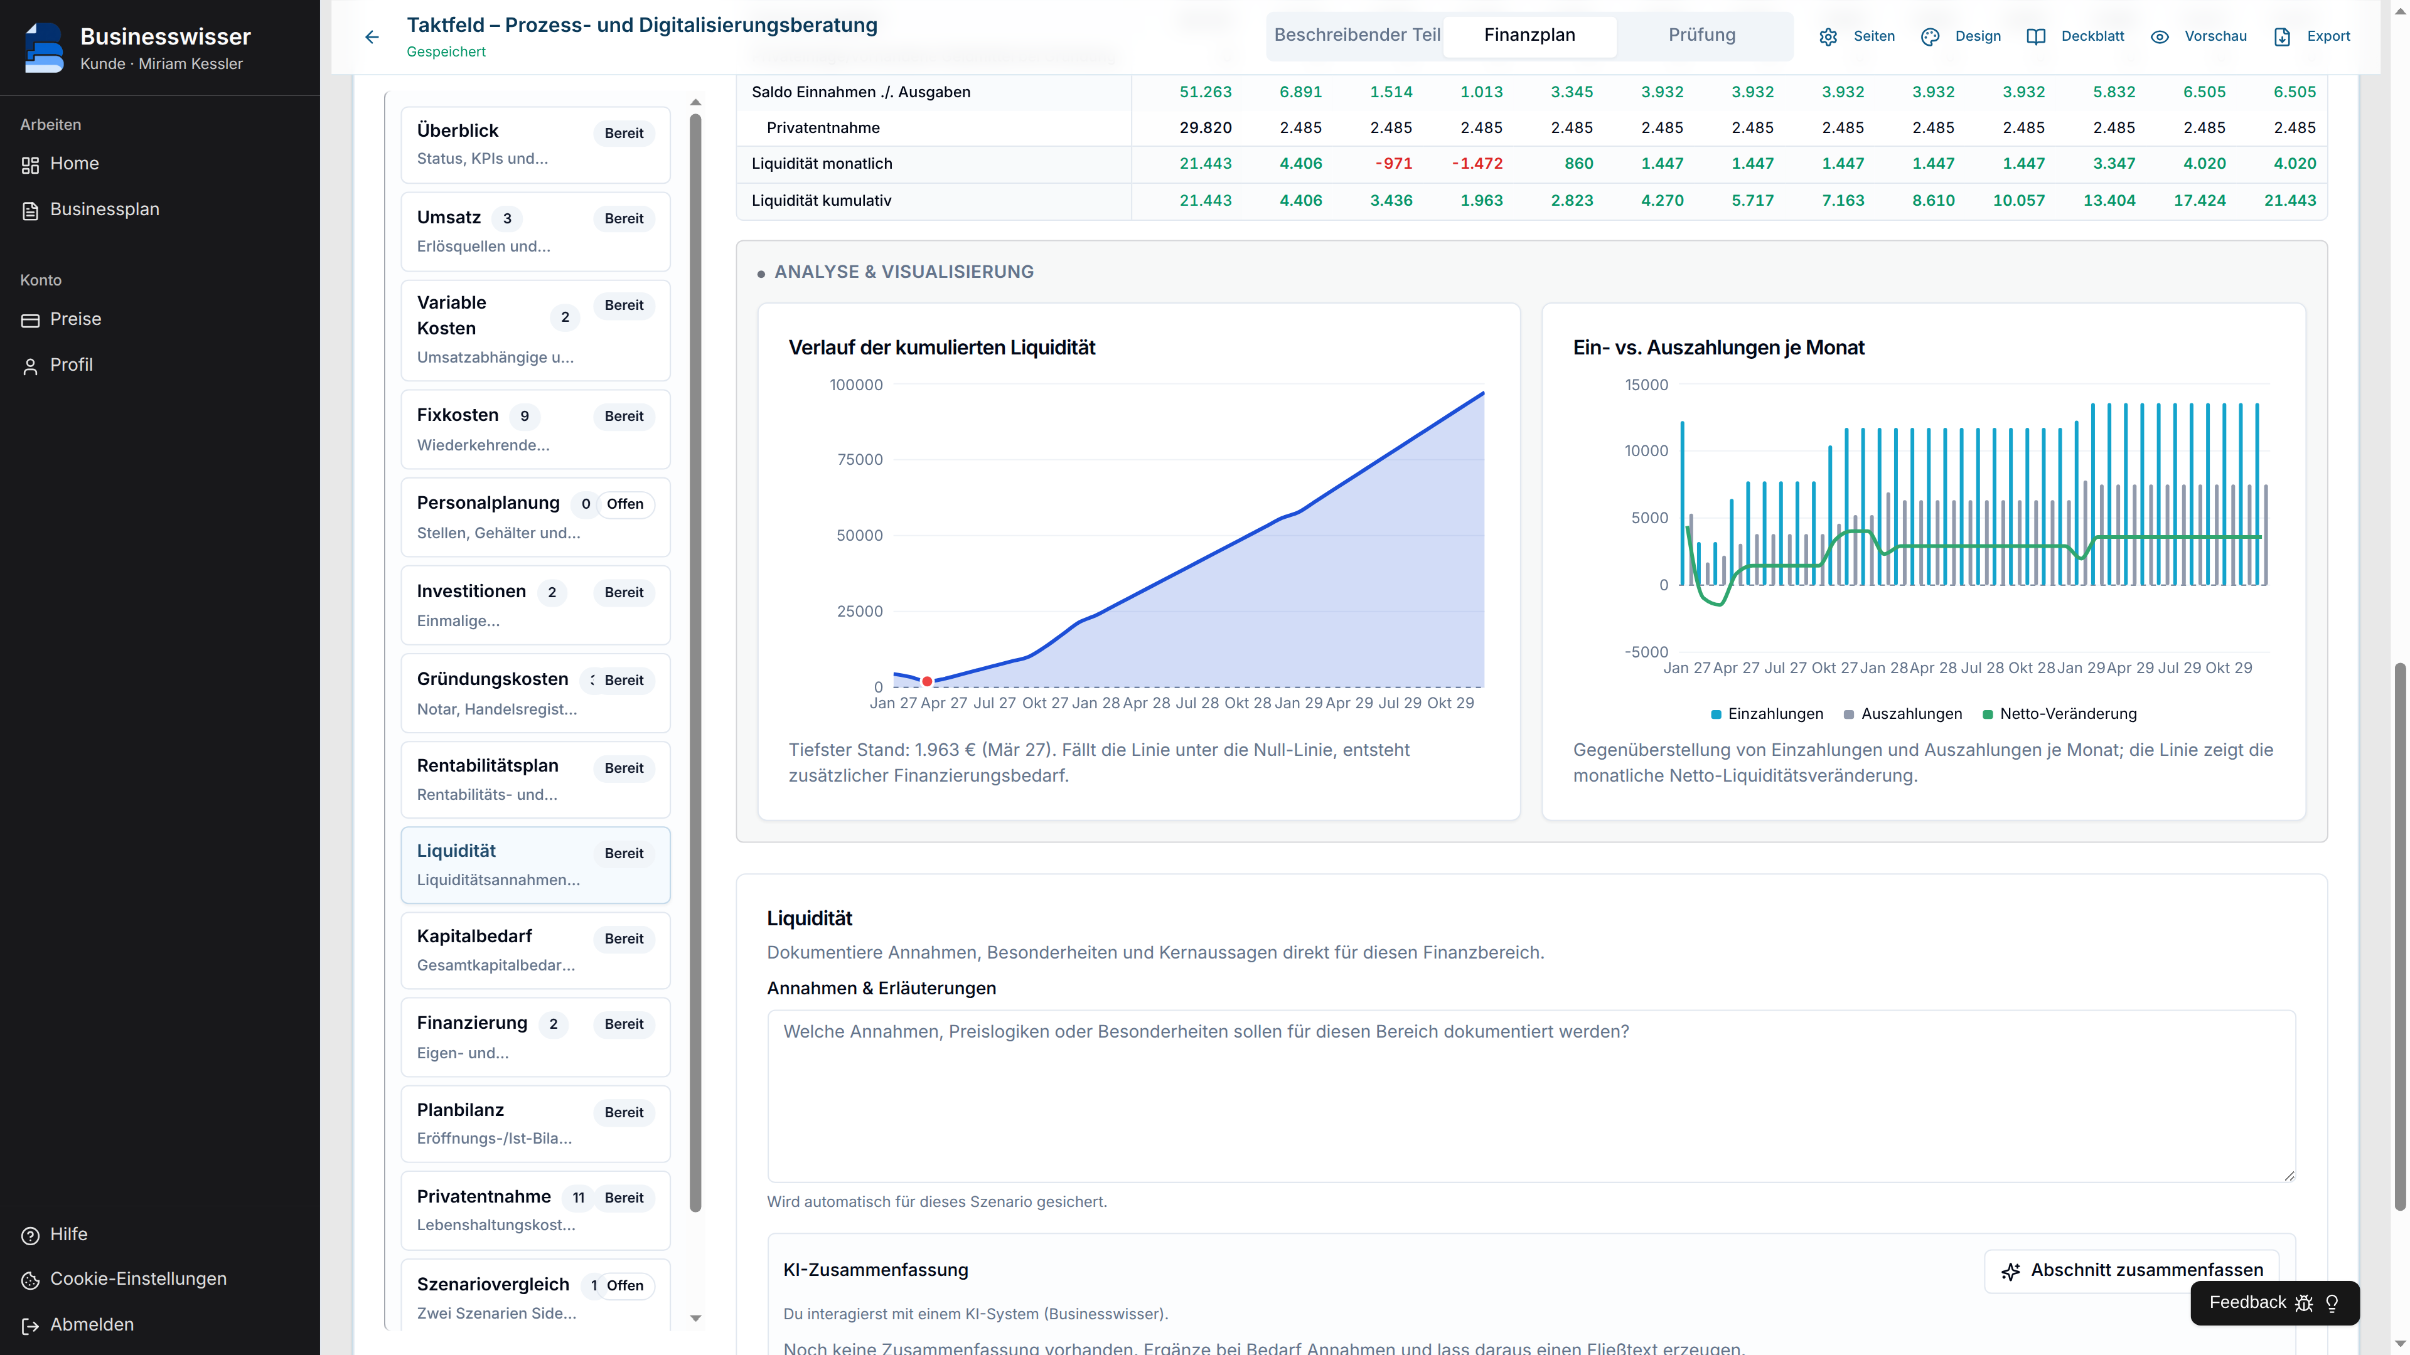Open the Umsatz section card
Screen dimensions: 2410x1355
point(535,231)
